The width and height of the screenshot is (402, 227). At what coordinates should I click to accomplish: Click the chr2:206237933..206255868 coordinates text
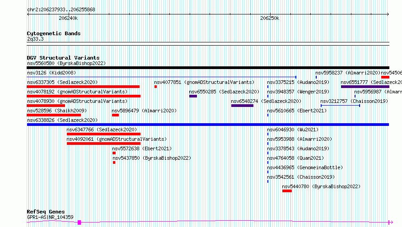coord(61,10)
